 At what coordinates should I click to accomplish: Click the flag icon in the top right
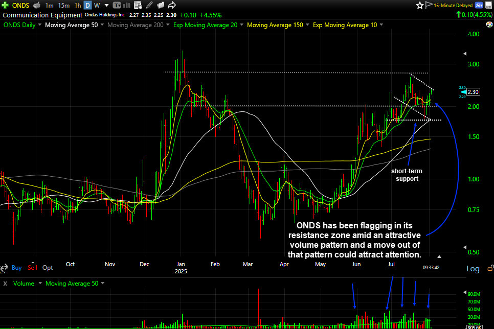tap(428, 5)
